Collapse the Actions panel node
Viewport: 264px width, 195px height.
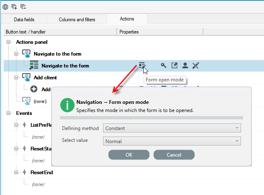point(9,42)
